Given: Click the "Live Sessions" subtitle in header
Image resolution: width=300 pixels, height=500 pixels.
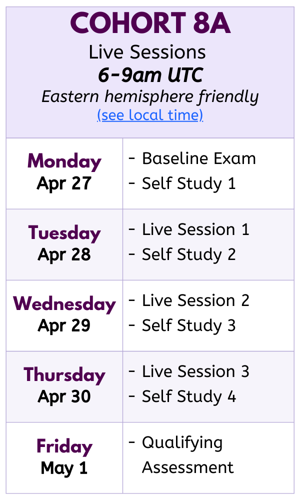Looking at the screenshot, I should coord(147,52).
